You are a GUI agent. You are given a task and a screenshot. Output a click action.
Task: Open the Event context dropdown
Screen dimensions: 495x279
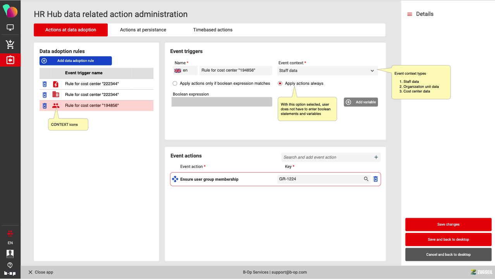(327, 71)
